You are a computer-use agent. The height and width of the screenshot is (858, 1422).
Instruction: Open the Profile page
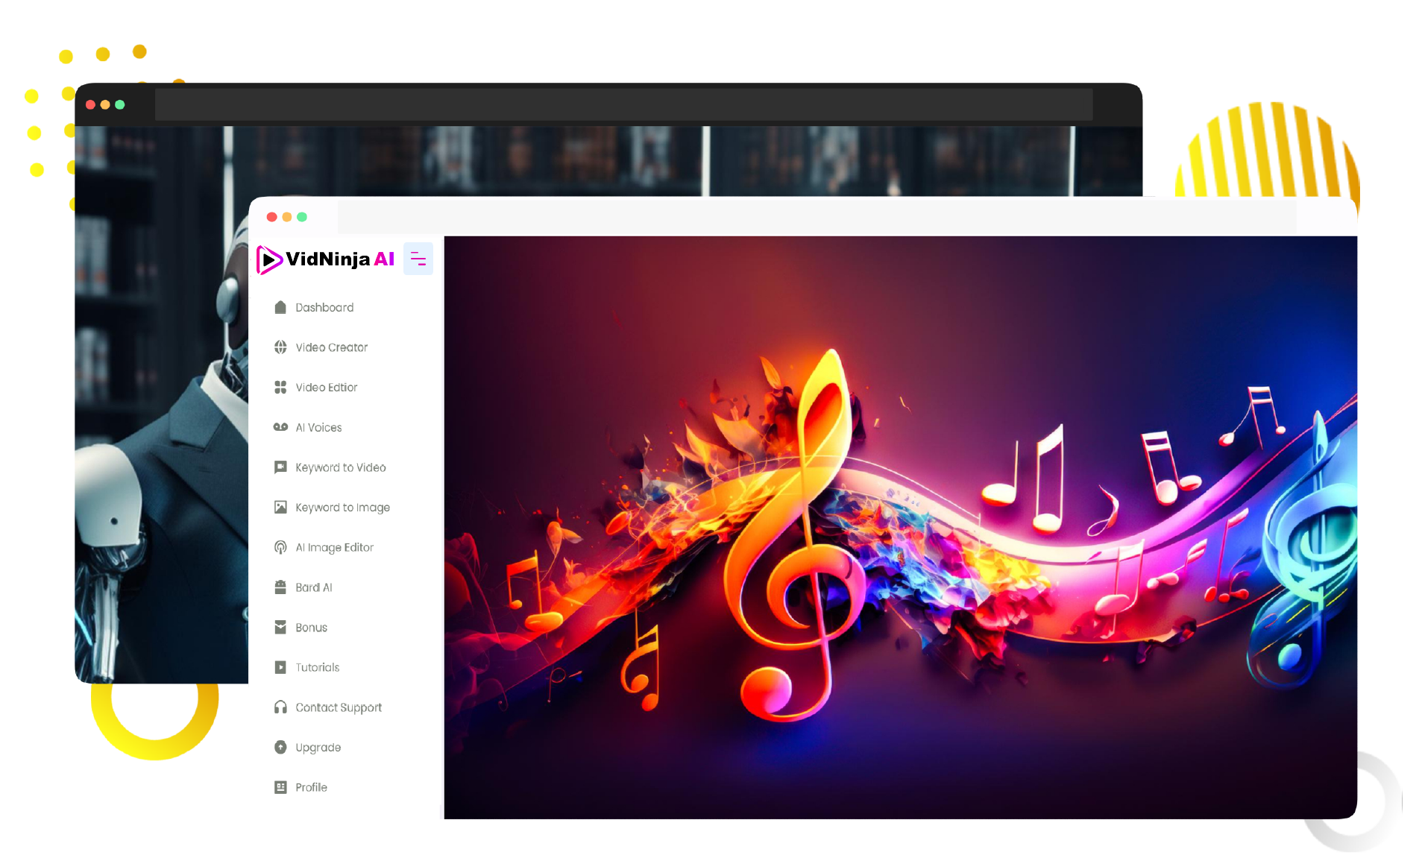(311, 787)
